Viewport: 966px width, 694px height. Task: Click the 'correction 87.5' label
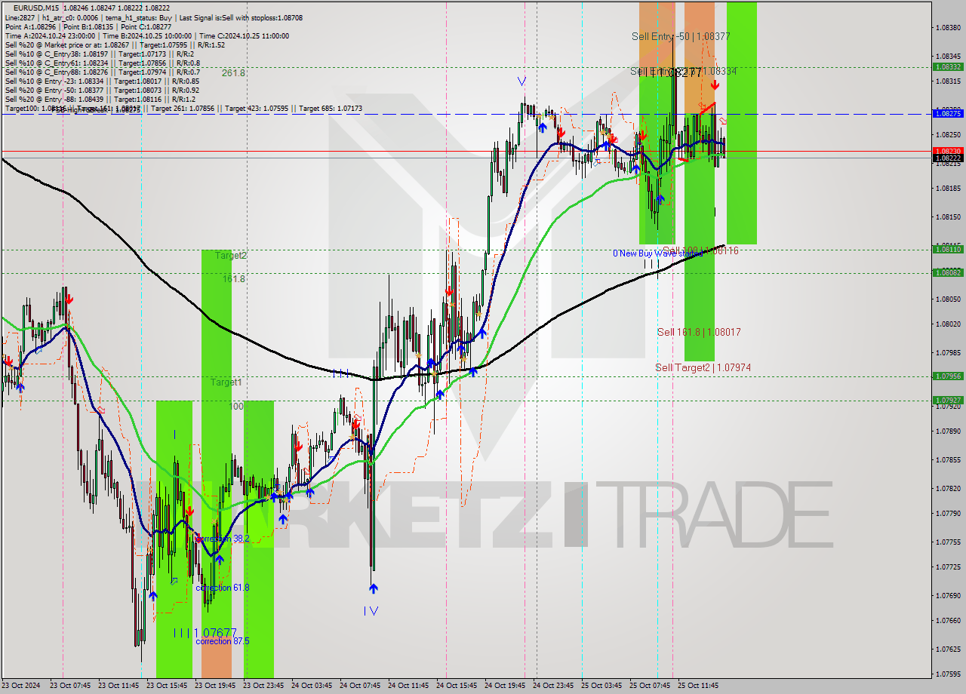coord(222,641)
